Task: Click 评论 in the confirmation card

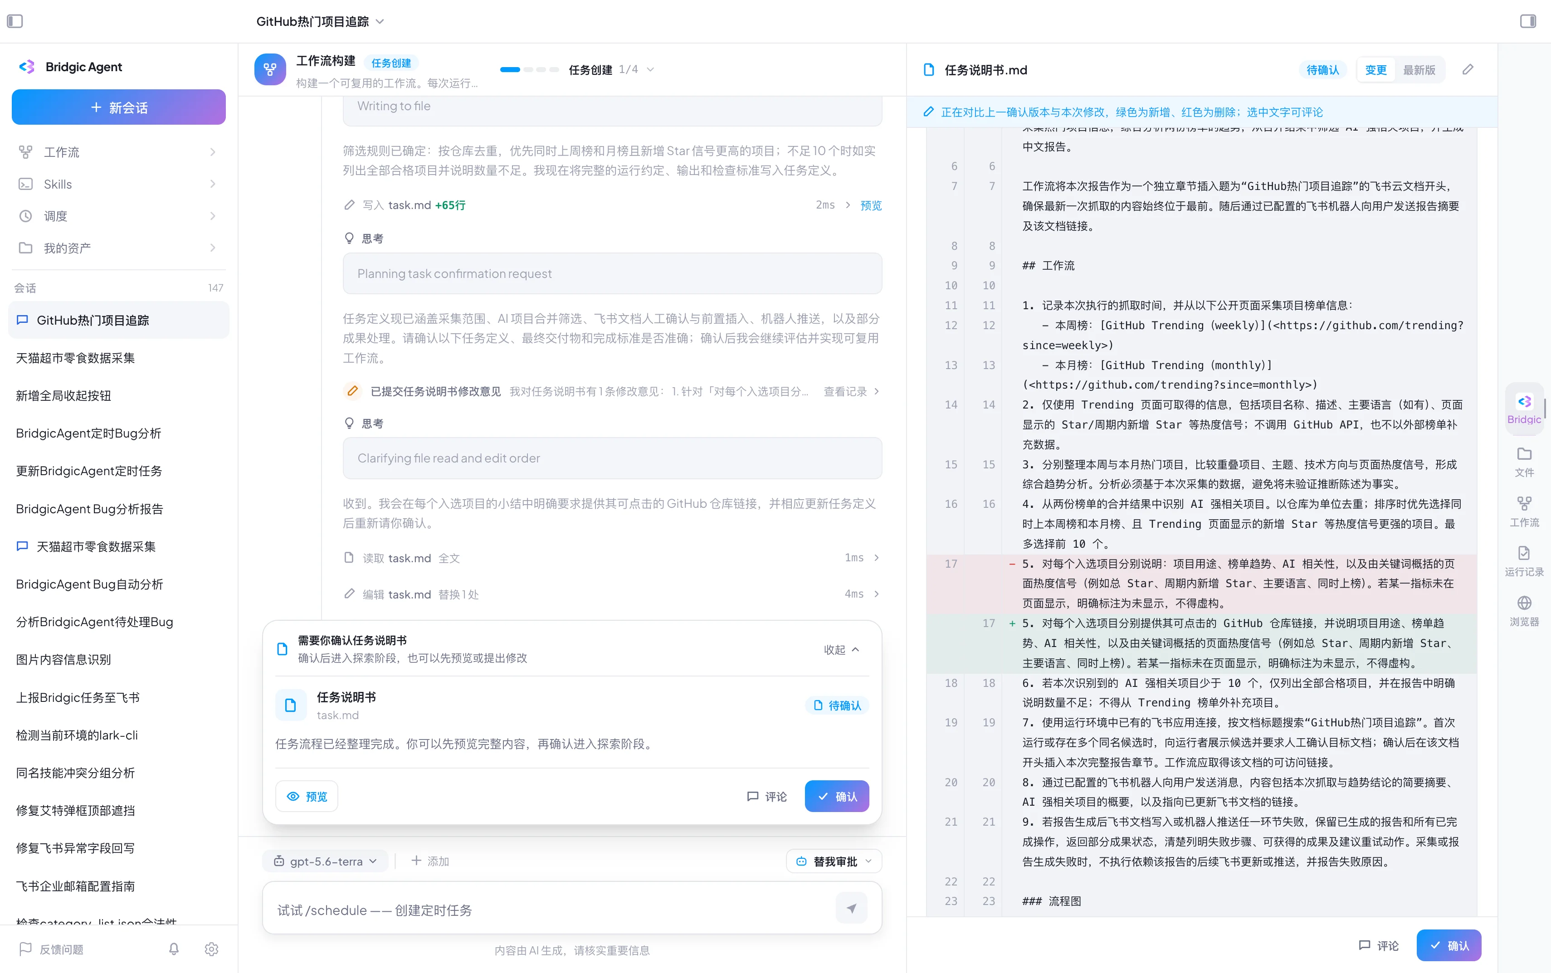Action: click(x=766, y=796)
